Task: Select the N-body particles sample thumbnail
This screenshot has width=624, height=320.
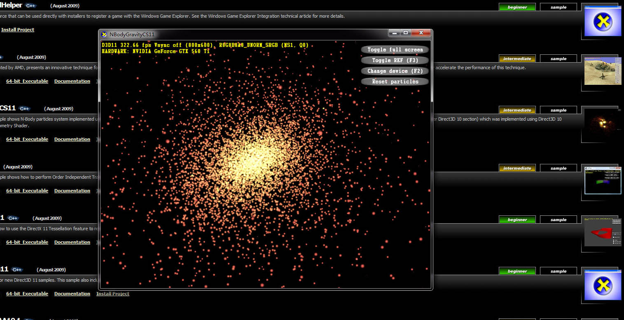Action: 602,123
